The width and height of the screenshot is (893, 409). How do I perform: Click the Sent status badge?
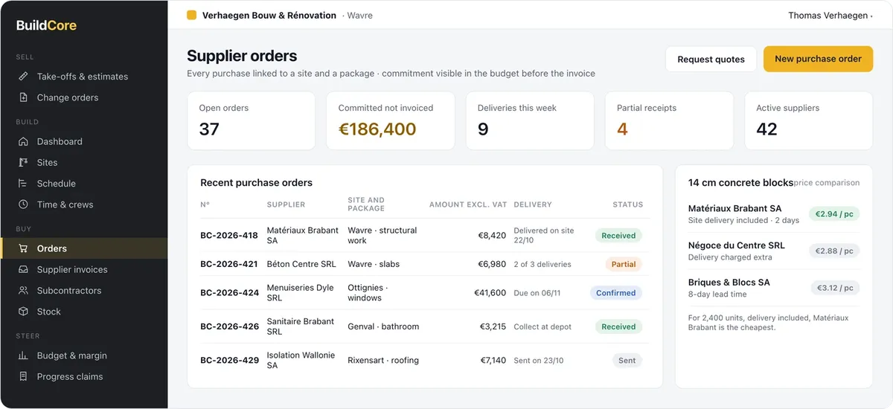[x=627, y=360]
